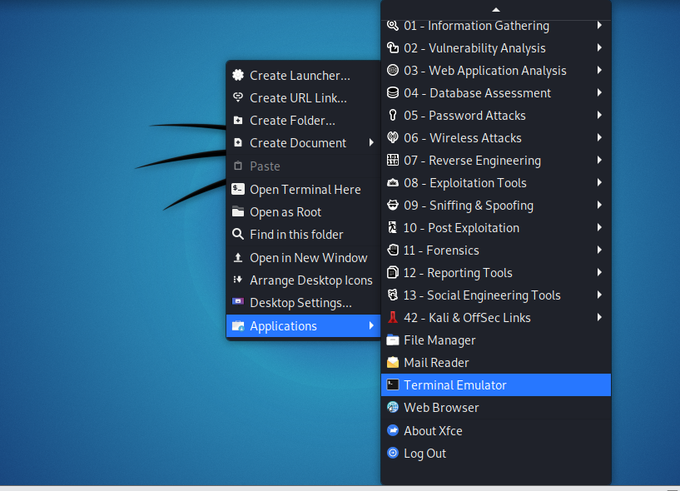Click the Password Attacks key icon
680x491 pixels.
(x=393, y=115)
